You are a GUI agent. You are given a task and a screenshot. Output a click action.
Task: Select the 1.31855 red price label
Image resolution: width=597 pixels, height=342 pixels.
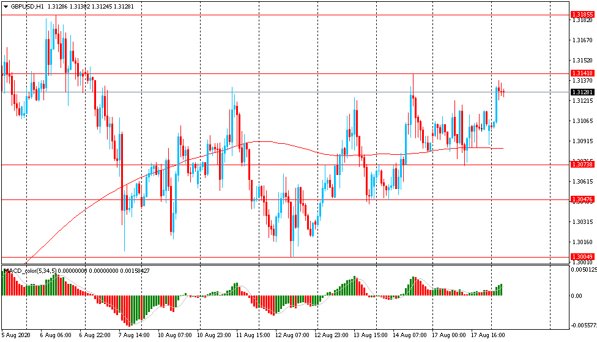581,14
